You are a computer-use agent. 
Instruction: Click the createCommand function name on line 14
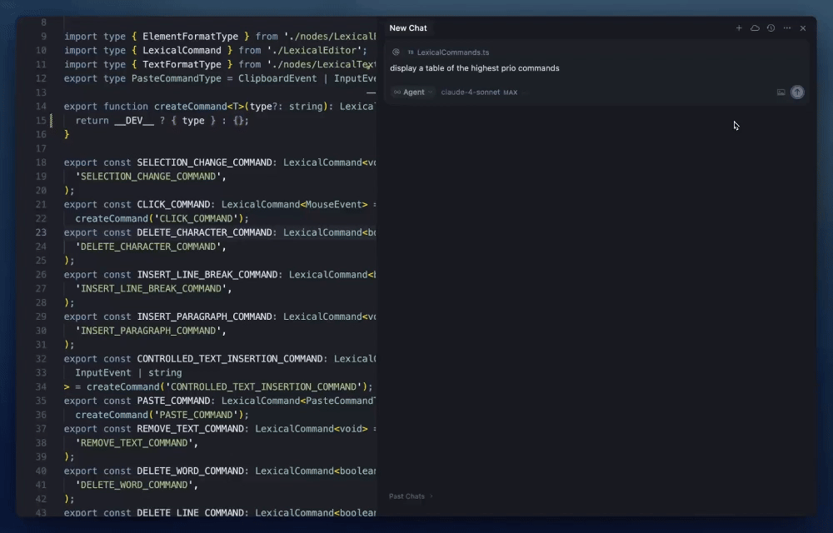point(190,107)
